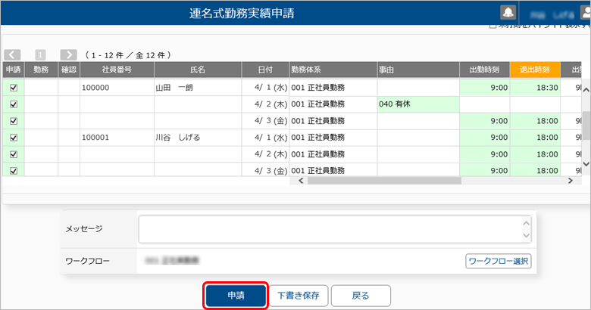Click the 事由 column header
This screenshot has height=310, width=591.
[x=418, y=70]
